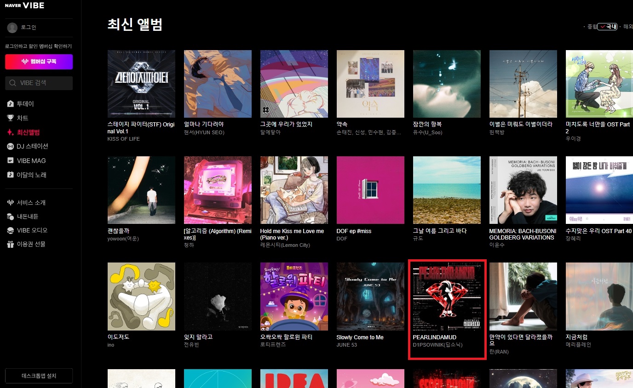Open 서비스 소개 menu item

point(31,203)
